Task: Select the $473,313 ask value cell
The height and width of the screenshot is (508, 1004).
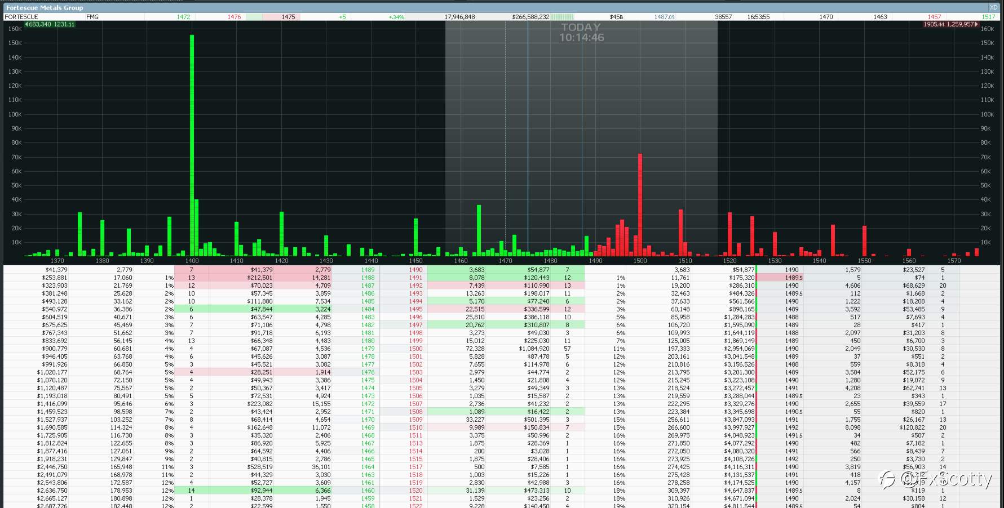Action: tap(537, 491)
